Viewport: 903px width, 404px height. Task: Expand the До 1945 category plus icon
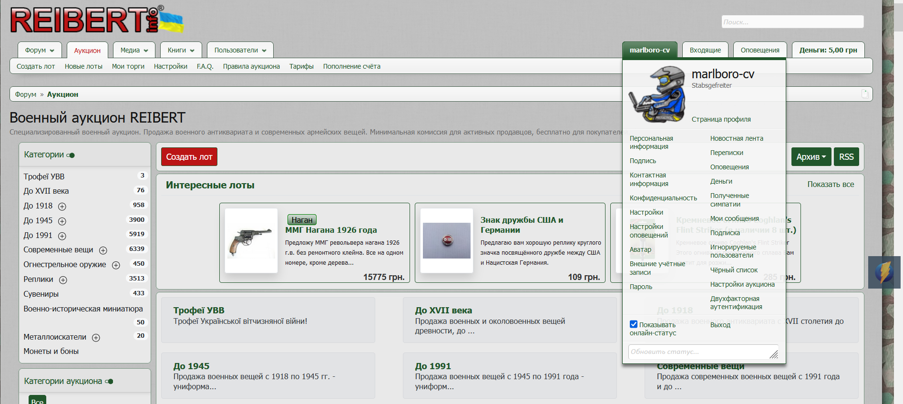[x=62, y=221]
